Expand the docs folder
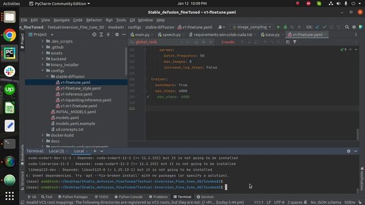Viewport: 365px width, 205px height. (x=43, y=141)
